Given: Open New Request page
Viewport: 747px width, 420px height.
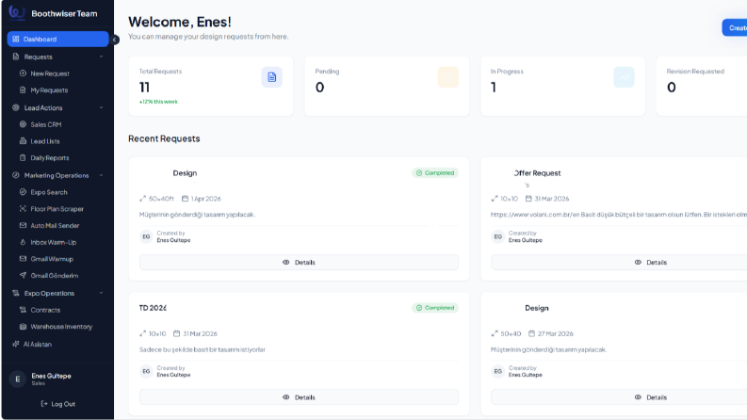Looking at the screenshot, I should click(x=50, y=73).
